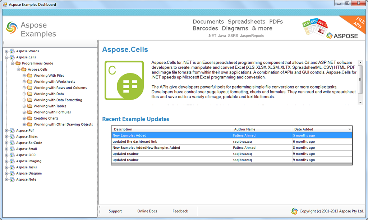This screenshot has height=220, width=368.
Task: Select the Aspose.Imaging tree item
Action: [x=29, y=161]
